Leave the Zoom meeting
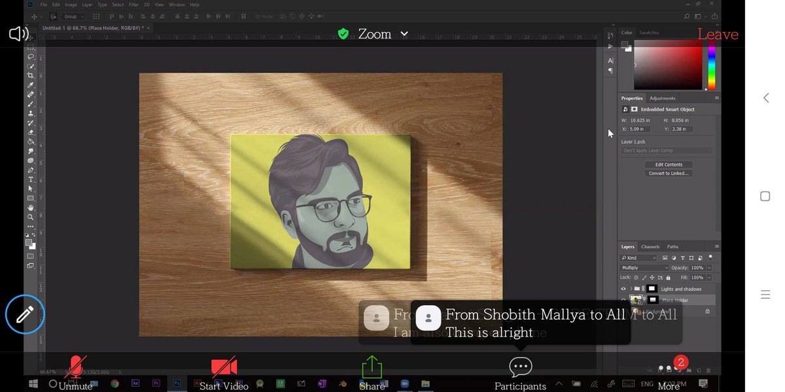This screenshot has height=392, width=785. 718,34
